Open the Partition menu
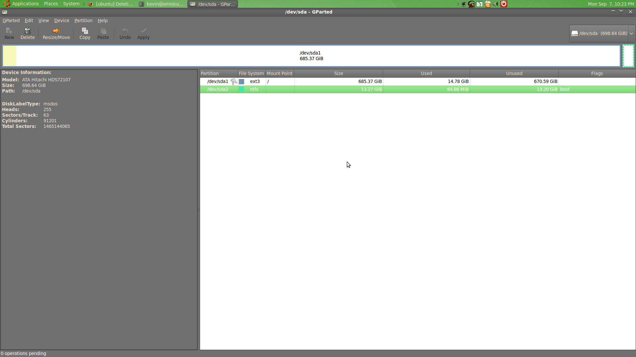The image size is (636, 357). (x=83, y=20)
